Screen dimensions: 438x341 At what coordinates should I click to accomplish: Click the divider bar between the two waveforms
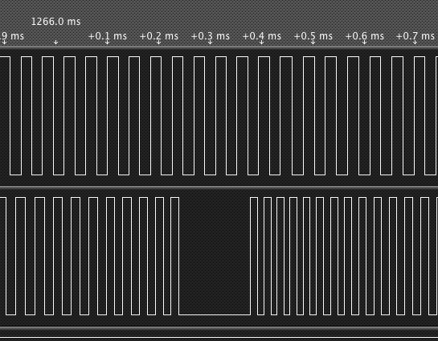[219, 187]
